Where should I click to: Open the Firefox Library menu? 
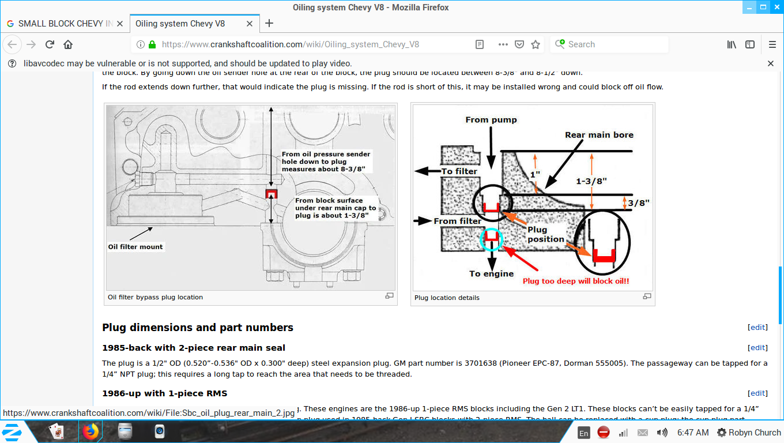pos(732,44)
